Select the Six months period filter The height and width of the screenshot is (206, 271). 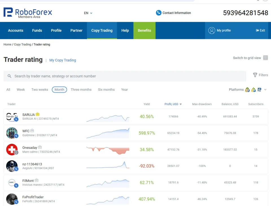pyautogui.click(x=106, y=90)
